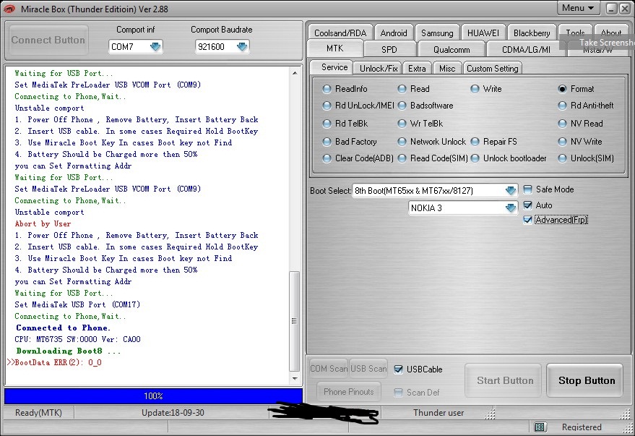635x436 pixels.
Task: Expand the Boot Select dropdown
Action: tap(510, 190)
